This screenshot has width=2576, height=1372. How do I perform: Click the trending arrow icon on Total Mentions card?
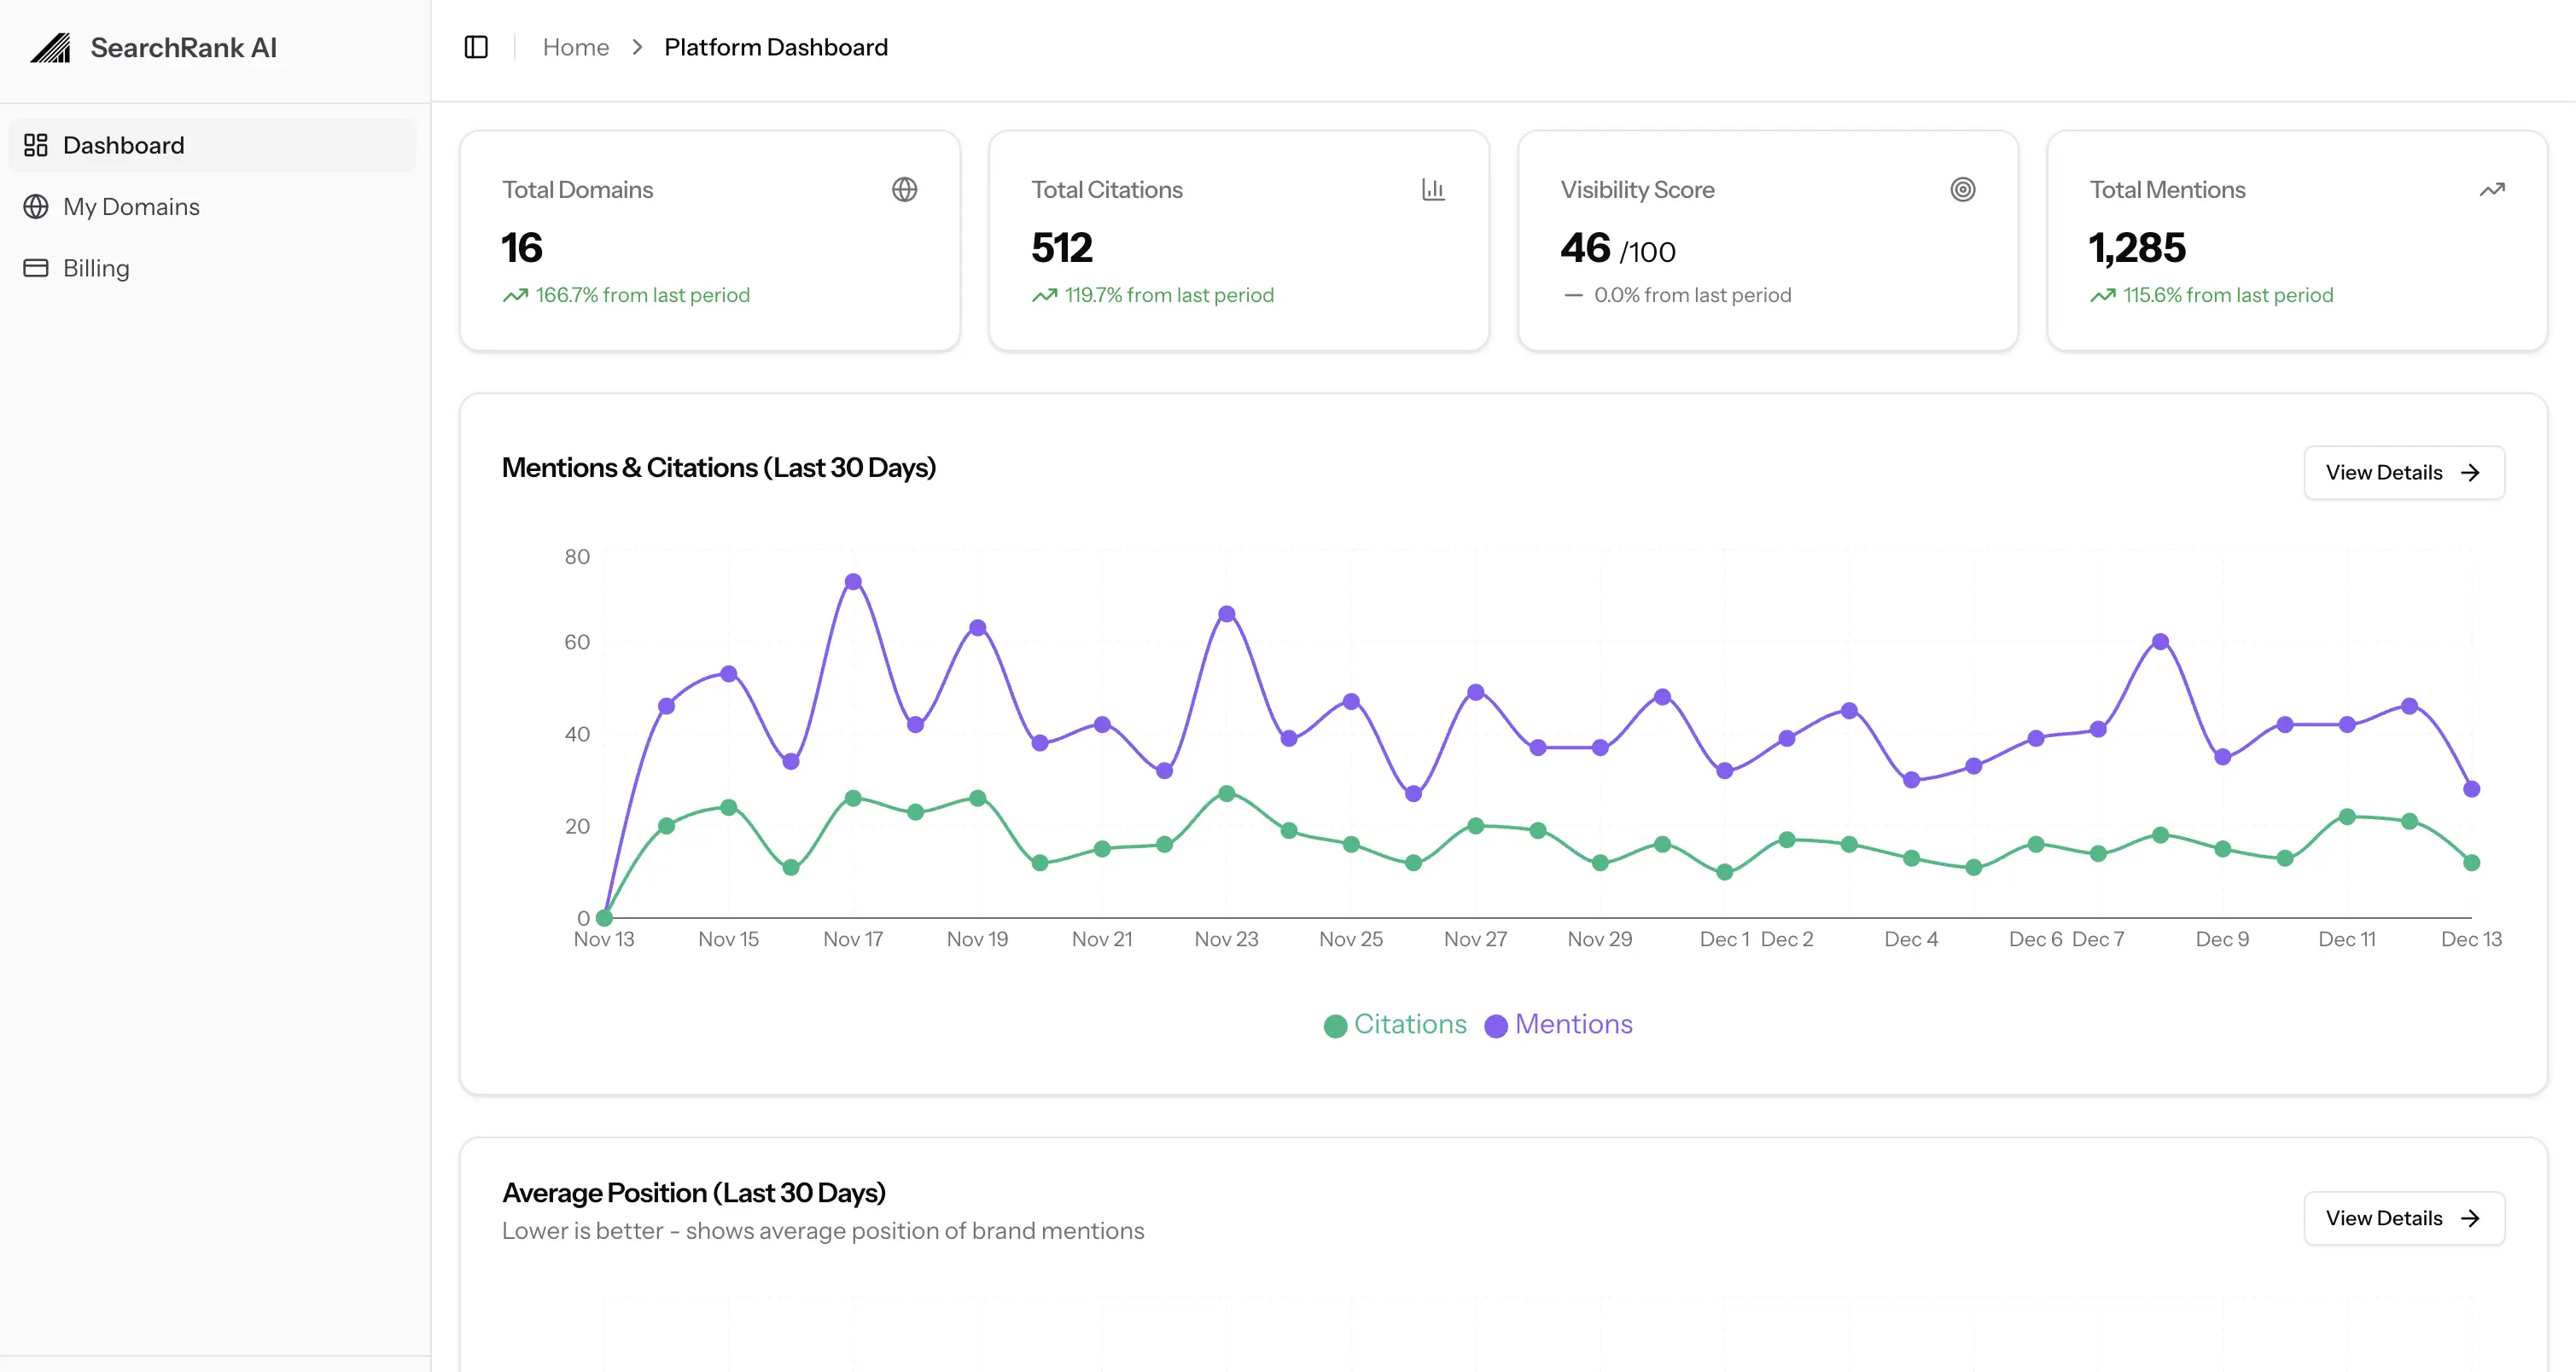2492,189
